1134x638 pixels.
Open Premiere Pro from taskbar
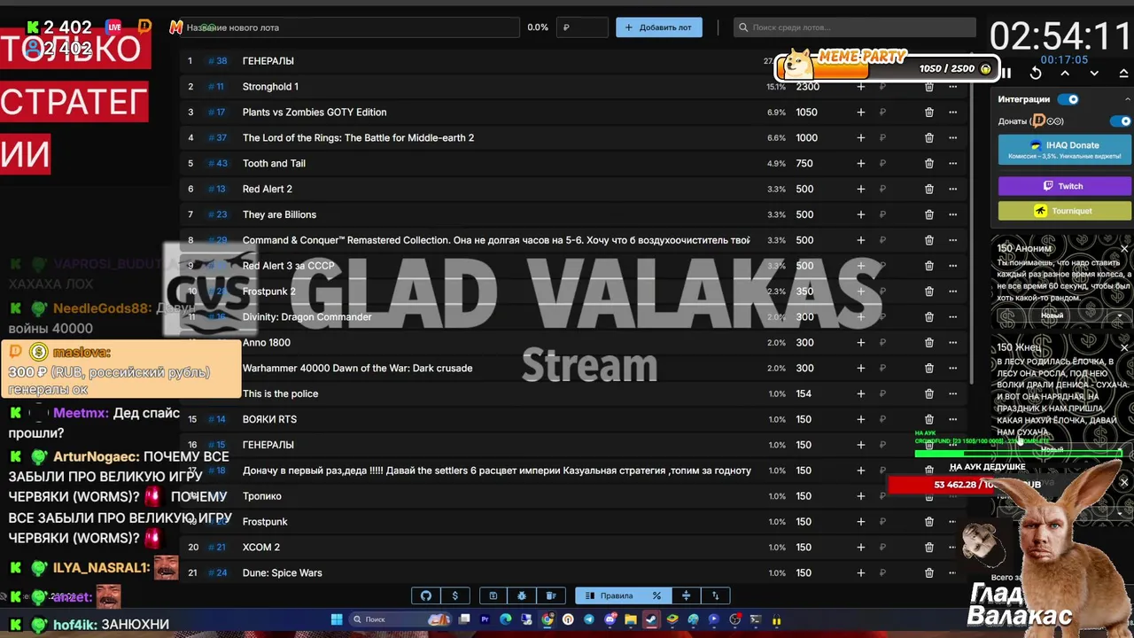[x=485, y=619]
